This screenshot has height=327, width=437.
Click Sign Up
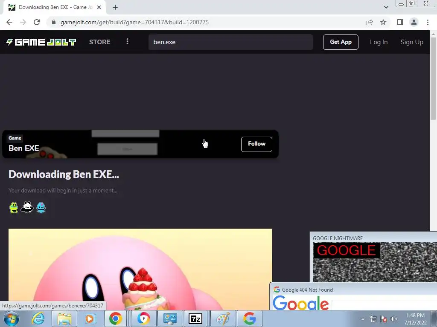click(412, 42)
